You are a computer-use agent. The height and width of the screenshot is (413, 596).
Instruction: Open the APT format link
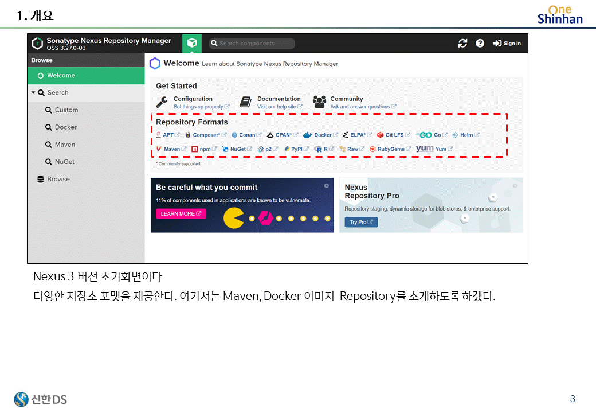coord(168,135)
